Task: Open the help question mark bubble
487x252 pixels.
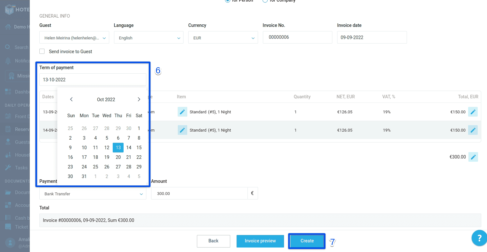Action: tap(479, 238)
